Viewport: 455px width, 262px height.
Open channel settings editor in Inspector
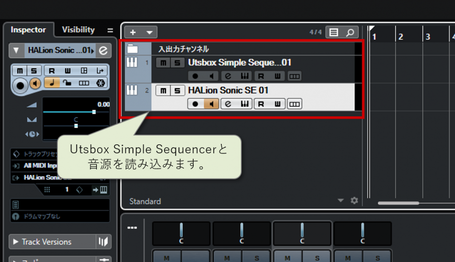pyautogui.click(x=84, y=71)
